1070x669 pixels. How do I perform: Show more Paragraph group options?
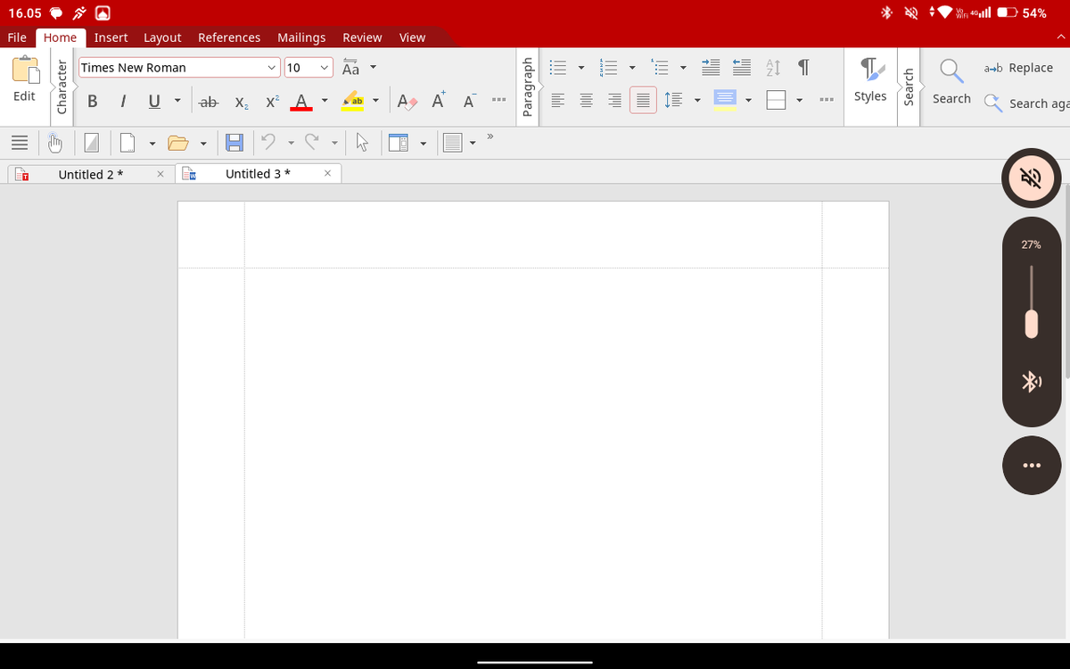click(827, 100)
